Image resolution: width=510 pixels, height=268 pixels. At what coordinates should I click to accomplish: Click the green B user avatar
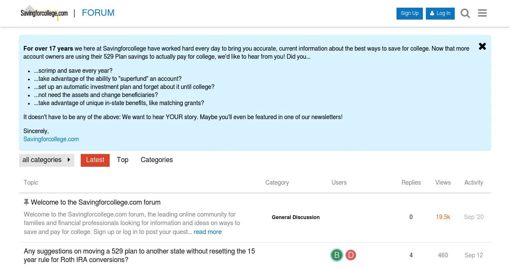(337, 255)
